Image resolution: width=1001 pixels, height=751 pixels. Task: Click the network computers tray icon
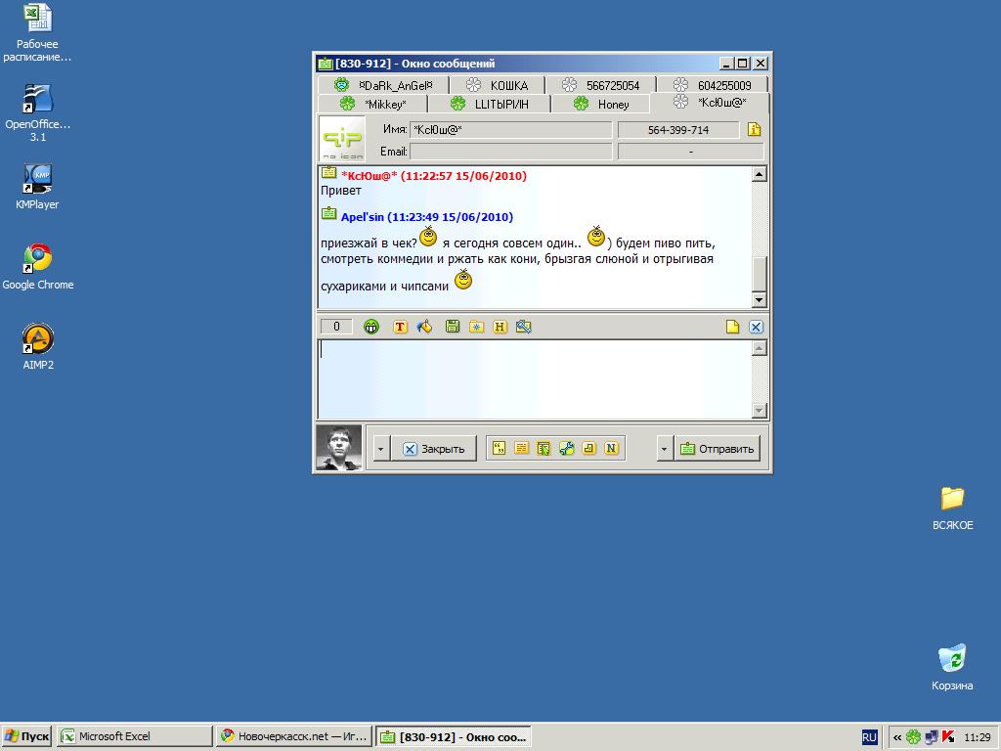[931, 737]
